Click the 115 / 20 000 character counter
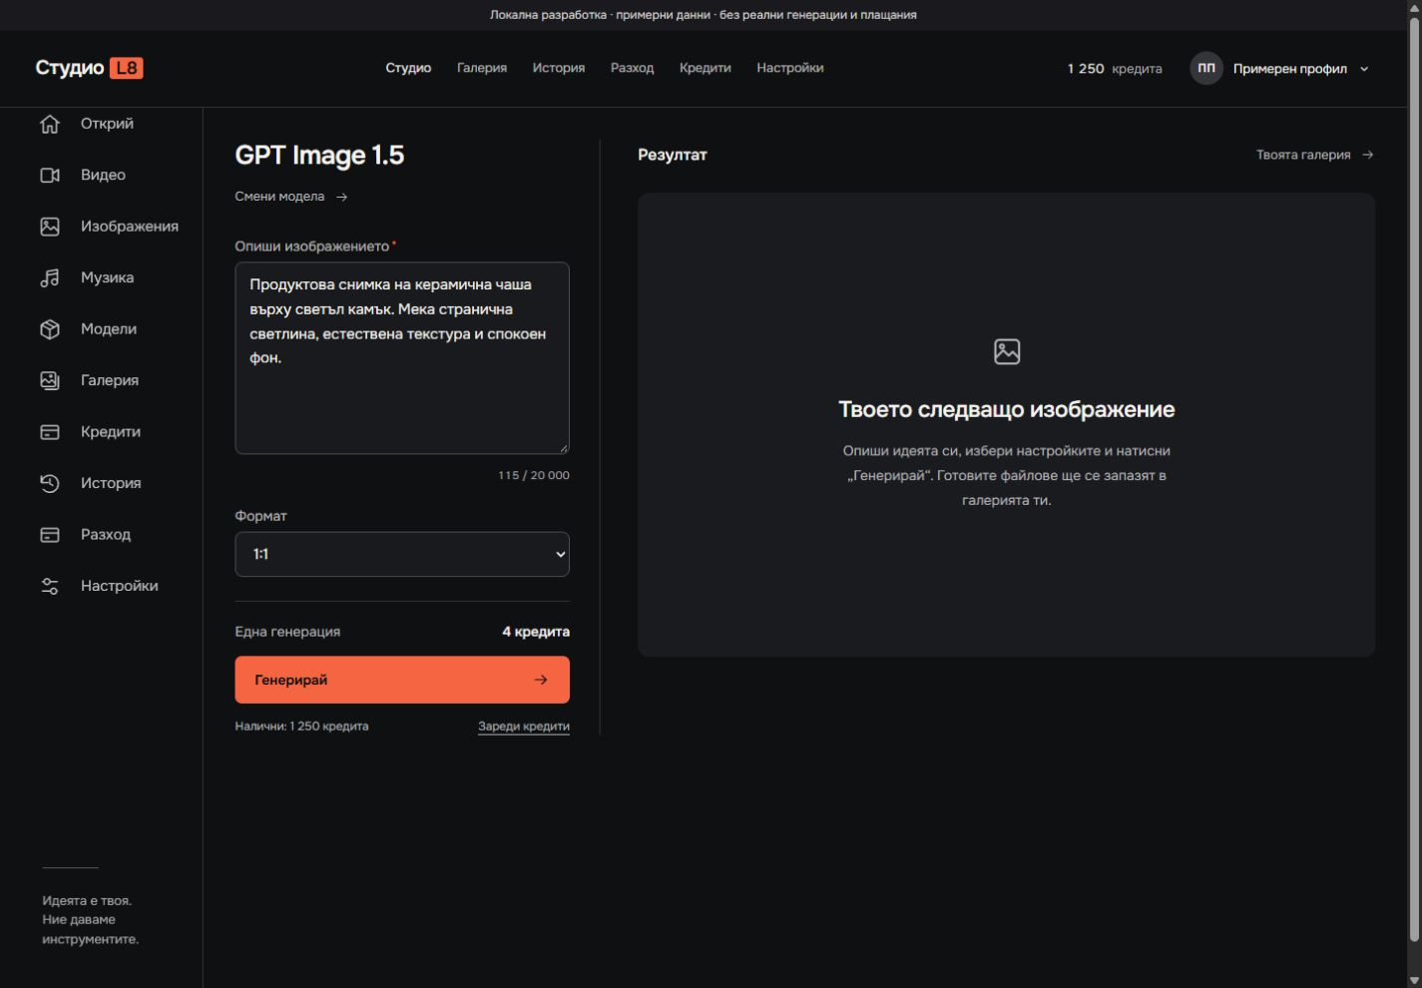This screenshot has width=1422, height=988. (534, 475)
